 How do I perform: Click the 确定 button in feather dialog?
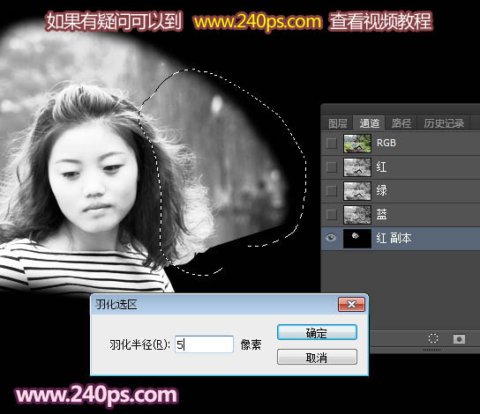coord(317,332)
